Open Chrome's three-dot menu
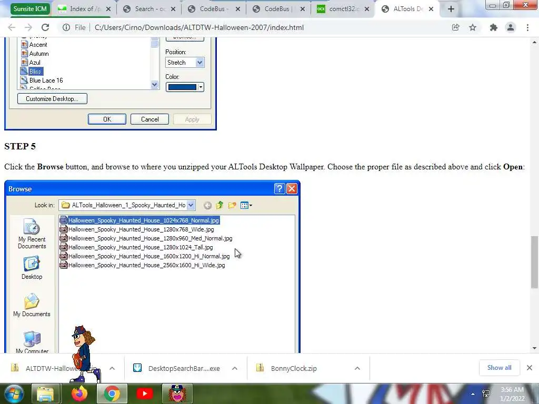539x404 pixels. [x=527, y=27]
